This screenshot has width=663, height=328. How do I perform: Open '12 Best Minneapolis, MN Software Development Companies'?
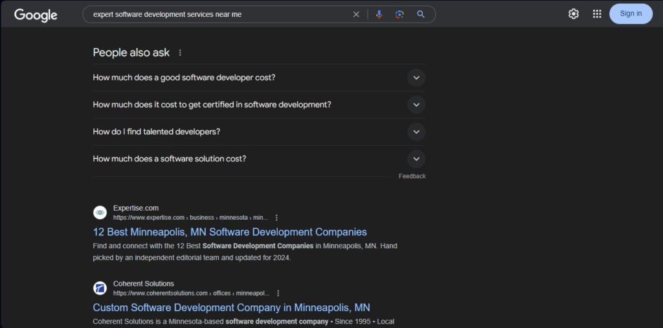[230, 232]
